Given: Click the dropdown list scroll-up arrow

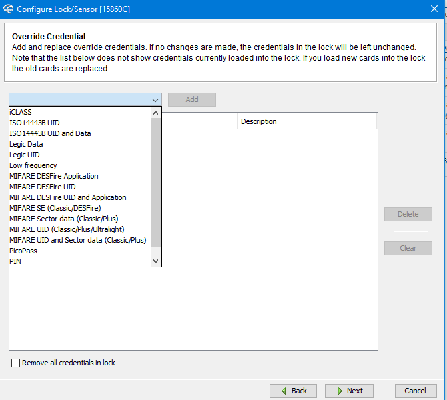Looking at the screenshot, I should coord(156,112).
